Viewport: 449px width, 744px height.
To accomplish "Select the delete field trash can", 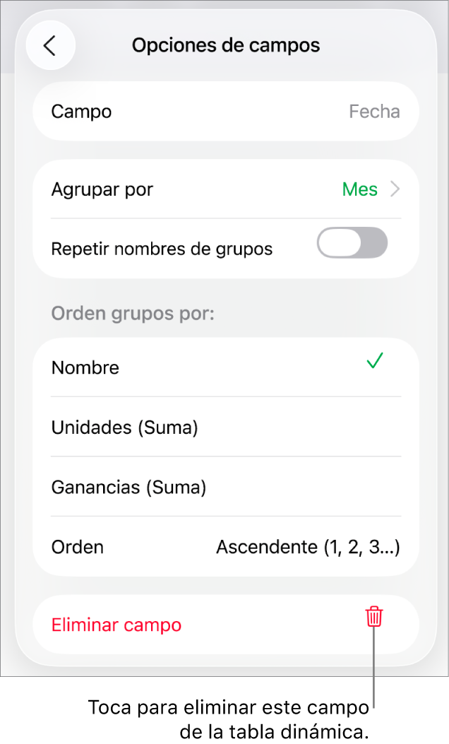I will pyautogui.click(x=373, y=617).
